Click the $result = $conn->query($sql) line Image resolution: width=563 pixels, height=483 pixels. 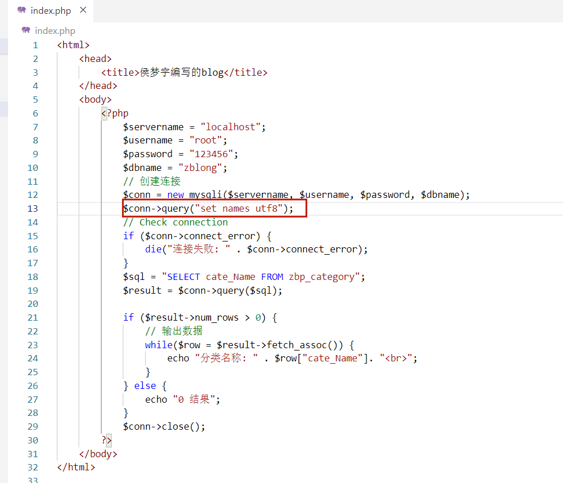202,291
